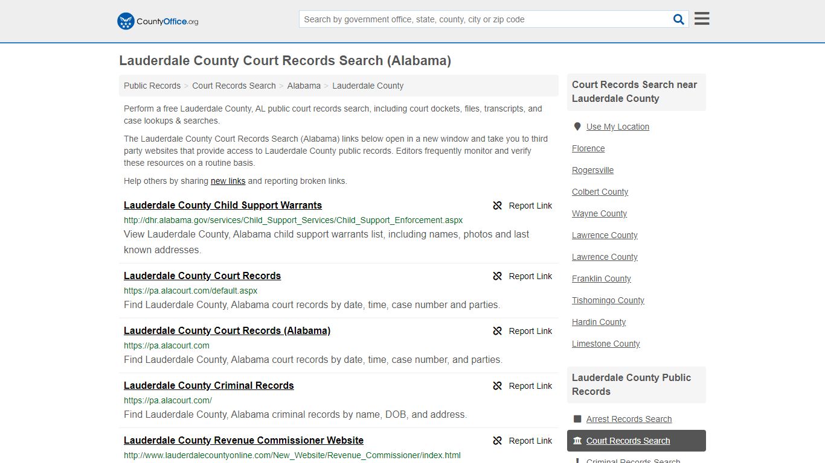This screenshot has width=825, height=463.
Task: Click the broken link icon for Criminal Records
Action: click(x=498, y=386)
